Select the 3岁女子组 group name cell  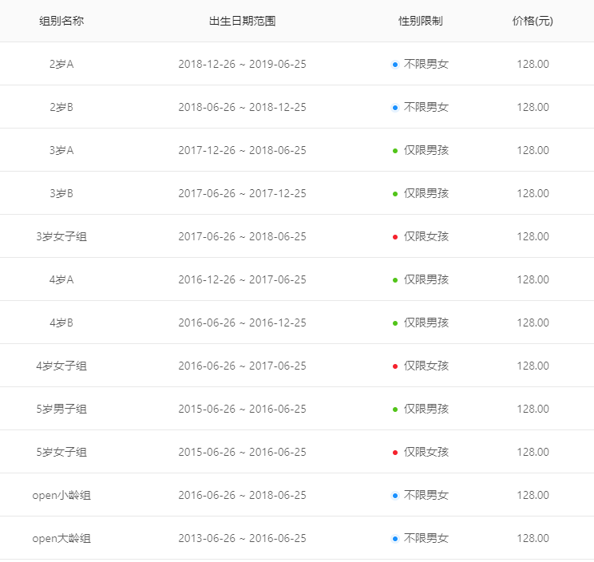[x=61, y=236]
